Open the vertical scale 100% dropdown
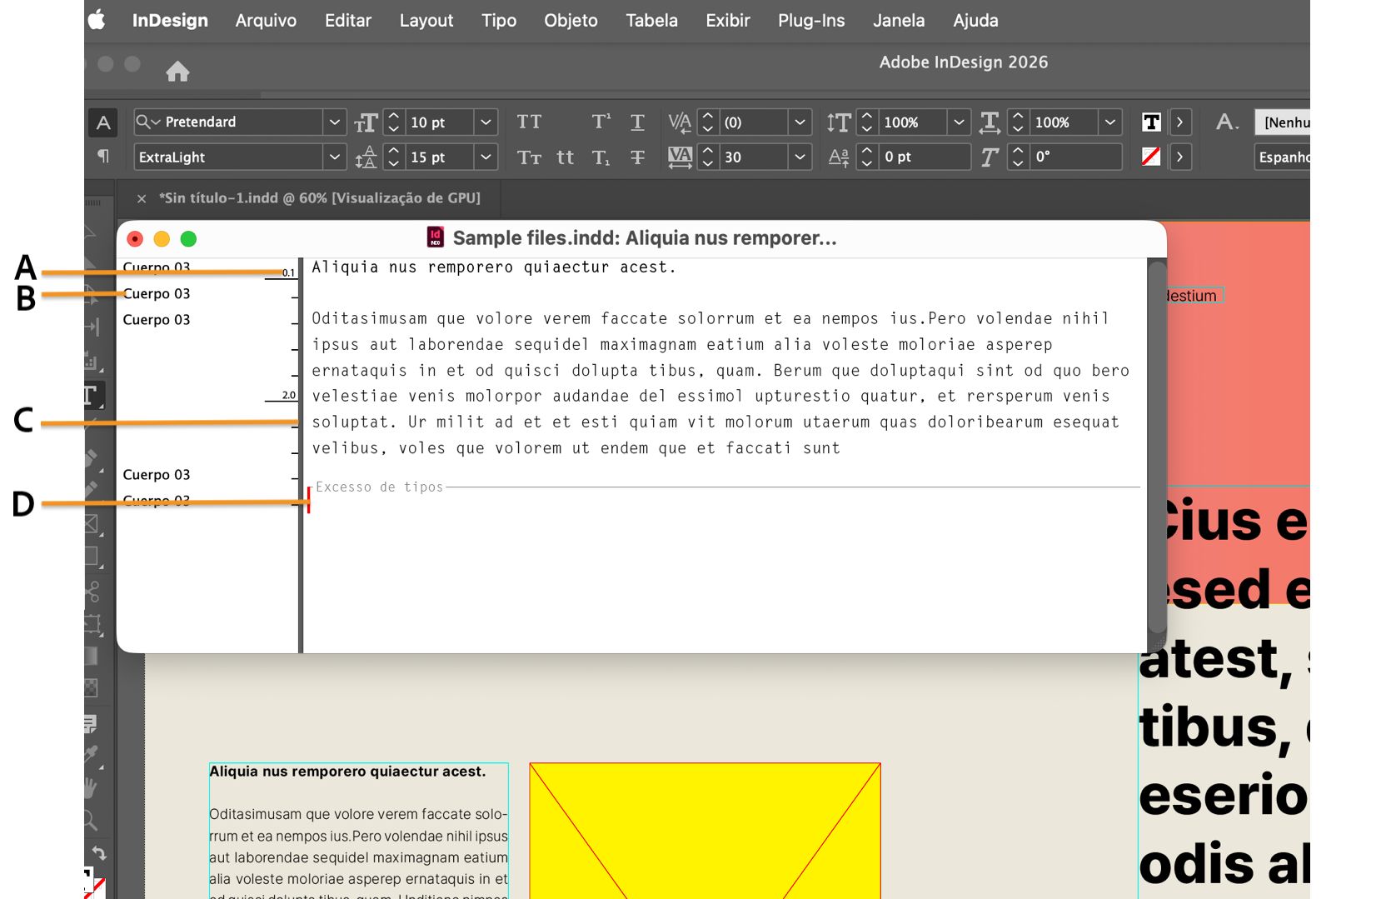This screenshot has width=1391, height=899. [x=959, y=122]
